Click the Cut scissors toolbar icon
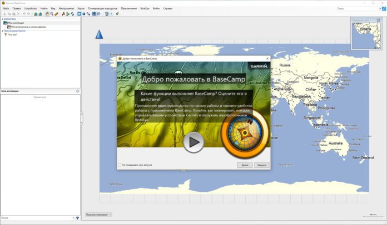The height and width of the screenshot is (225, 387). click(x=4, y=14)
